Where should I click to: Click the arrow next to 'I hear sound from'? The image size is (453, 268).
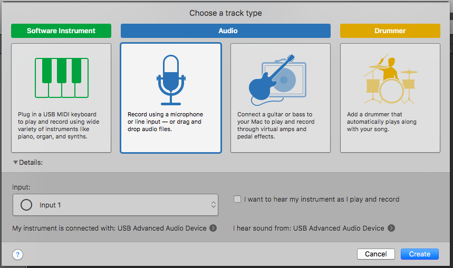(391, 228)
